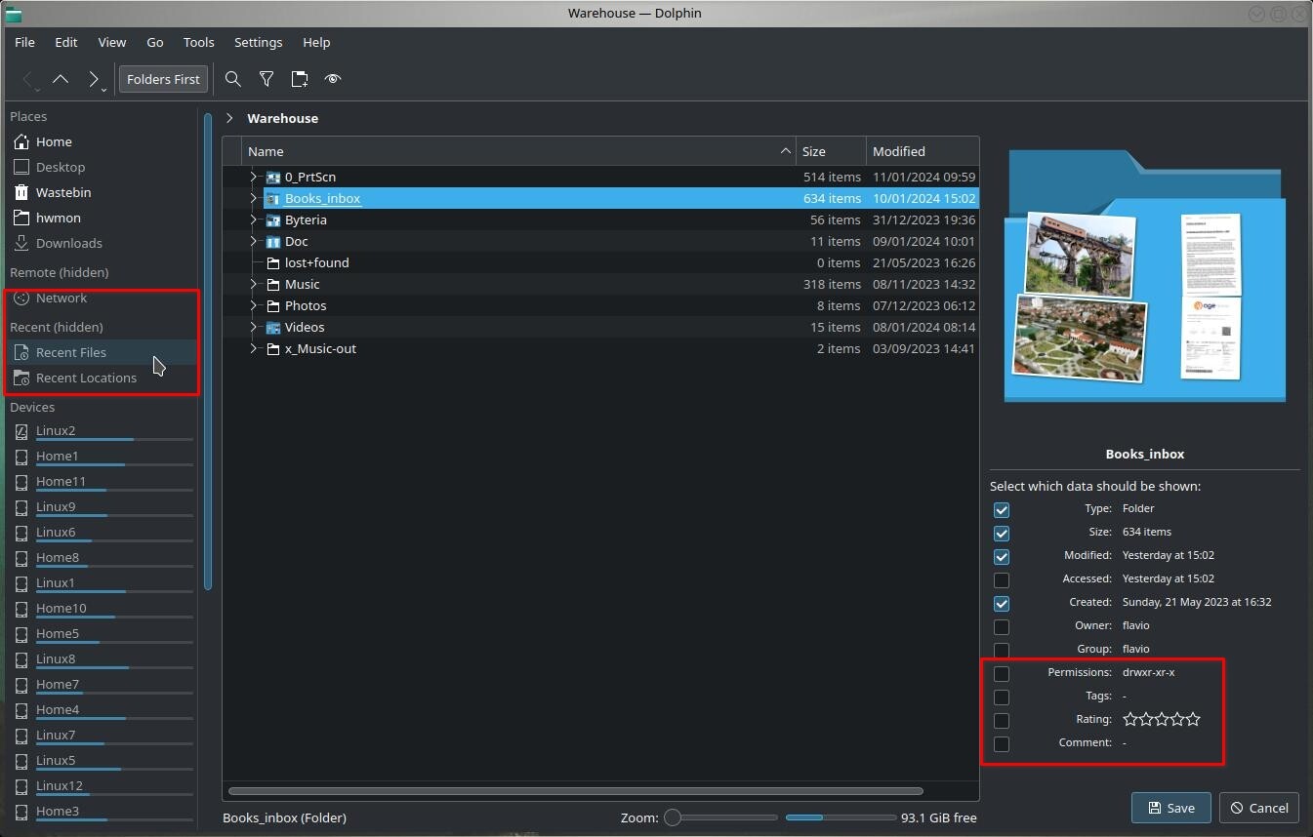Click the Search magnifier icon in toolbar

[232, 79]
